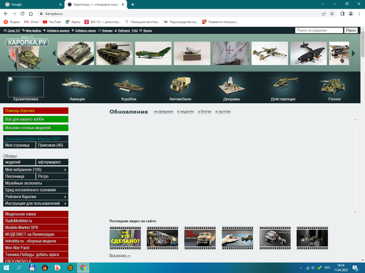Bookmark this page with star icon

332,14
